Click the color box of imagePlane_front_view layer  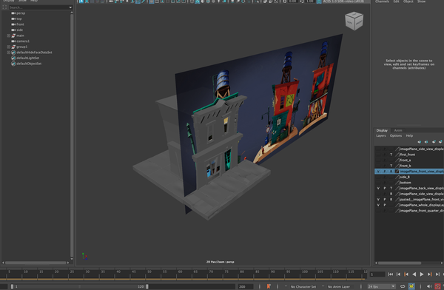(397, 172)
